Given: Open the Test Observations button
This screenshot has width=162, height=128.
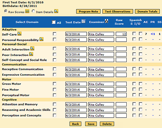Looking at the screenshot, I should pos(118,11).
